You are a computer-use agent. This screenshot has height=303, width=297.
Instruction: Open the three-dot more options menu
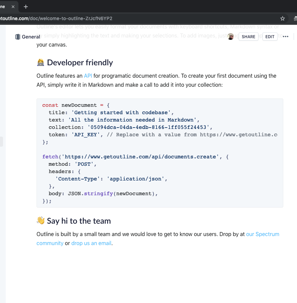pos(286,36)
